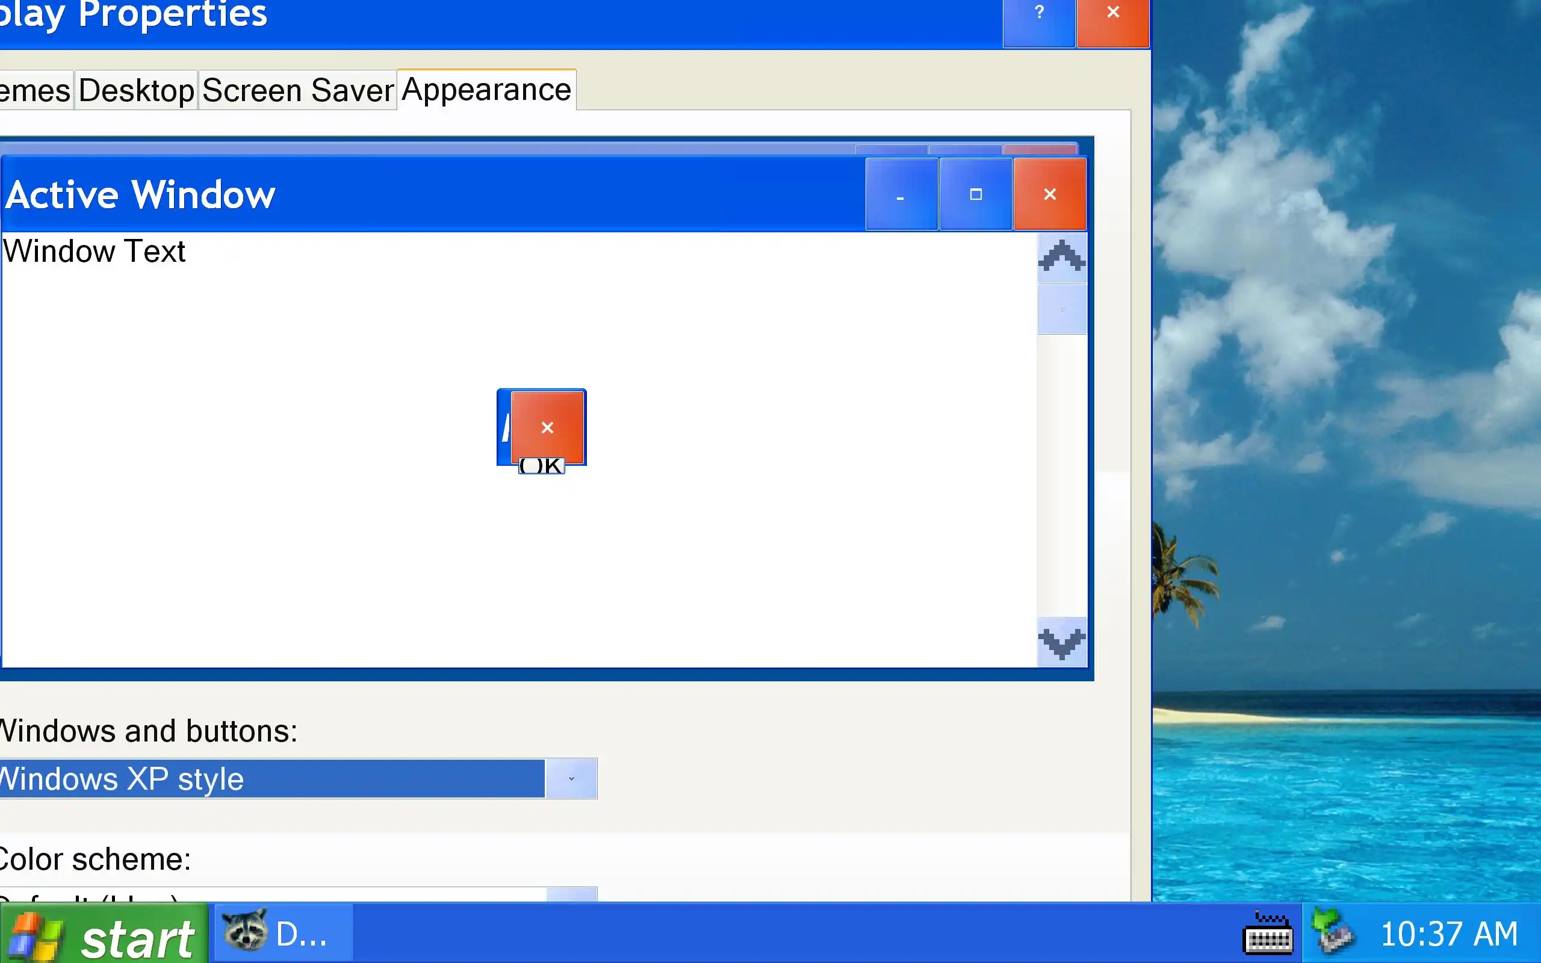Click the preview scrollbar thumb
This screenshot has width=1541, height=963.
pyautogui.click(x=1061, y=309)
